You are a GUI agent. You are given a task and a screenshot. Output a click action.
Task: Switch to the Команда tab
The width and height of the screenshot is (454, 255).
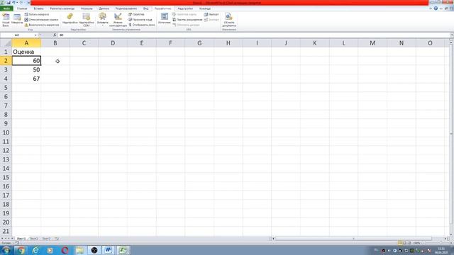pyautogui.click(x=205, y=8)
